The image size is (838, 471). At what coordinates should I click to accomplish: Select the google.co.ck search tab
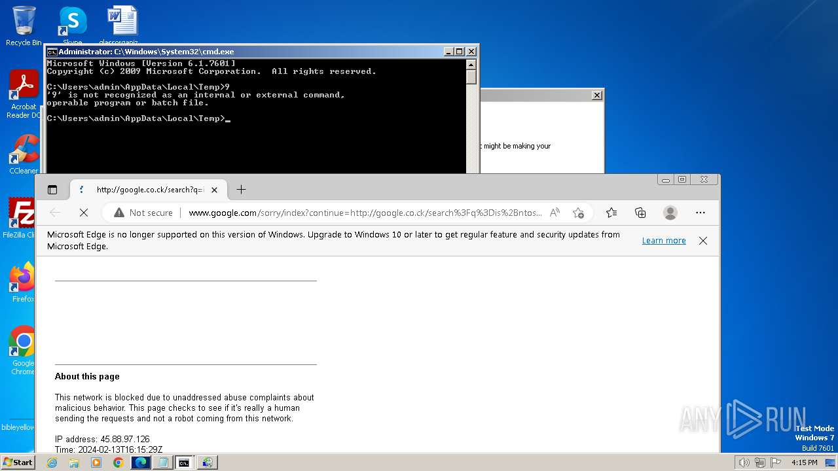(x=148, y=190)
